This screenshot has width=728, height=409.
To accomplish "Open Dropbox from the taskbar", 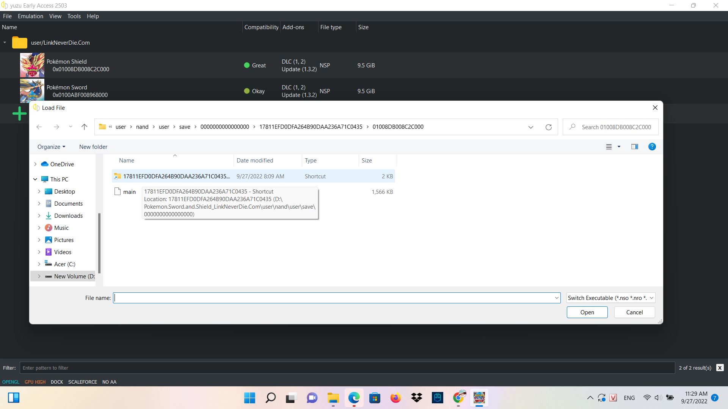I will pyautogui.click(x=416, y=398).
